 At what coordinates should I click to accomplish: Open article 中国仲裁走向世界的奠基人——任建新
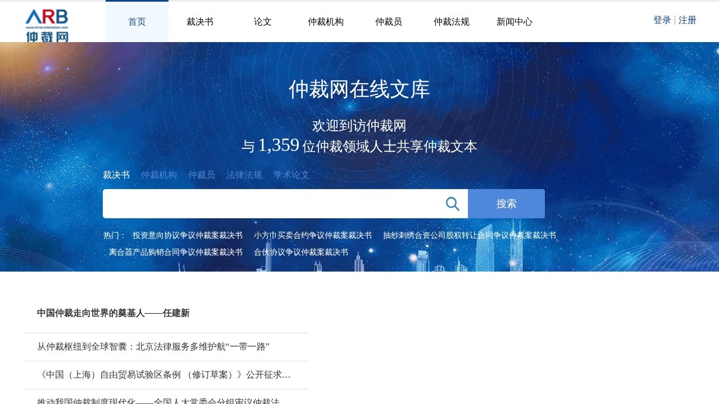coord(113,313)
